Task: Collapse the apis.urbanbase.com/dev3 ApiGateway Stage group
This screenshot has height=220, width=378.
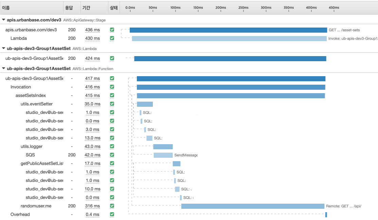Action: coord(4,20)
